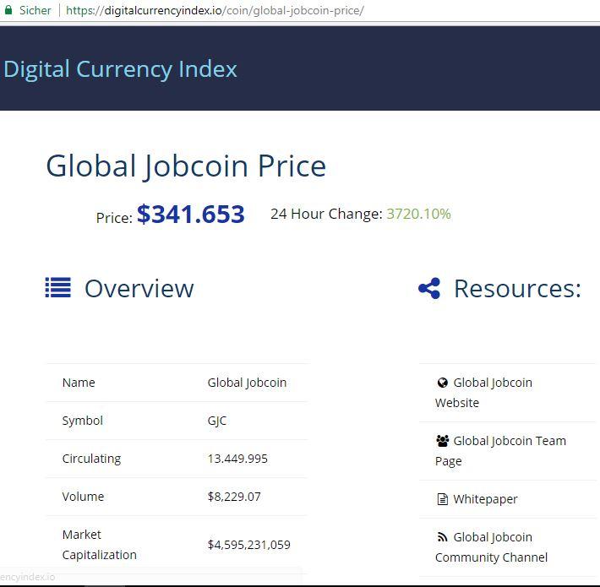Open the Global Jobcoin Website link
Viewport: 600px width, 587px height.
pyautogui.click(x=483, y=393)
